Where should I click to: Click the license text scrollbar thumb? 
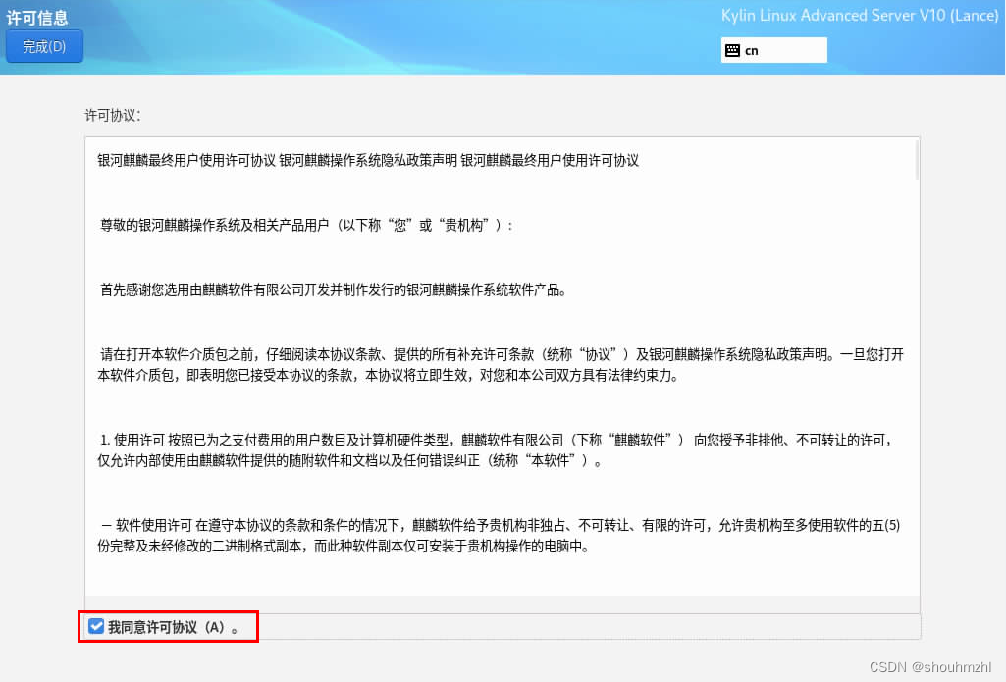916,160
